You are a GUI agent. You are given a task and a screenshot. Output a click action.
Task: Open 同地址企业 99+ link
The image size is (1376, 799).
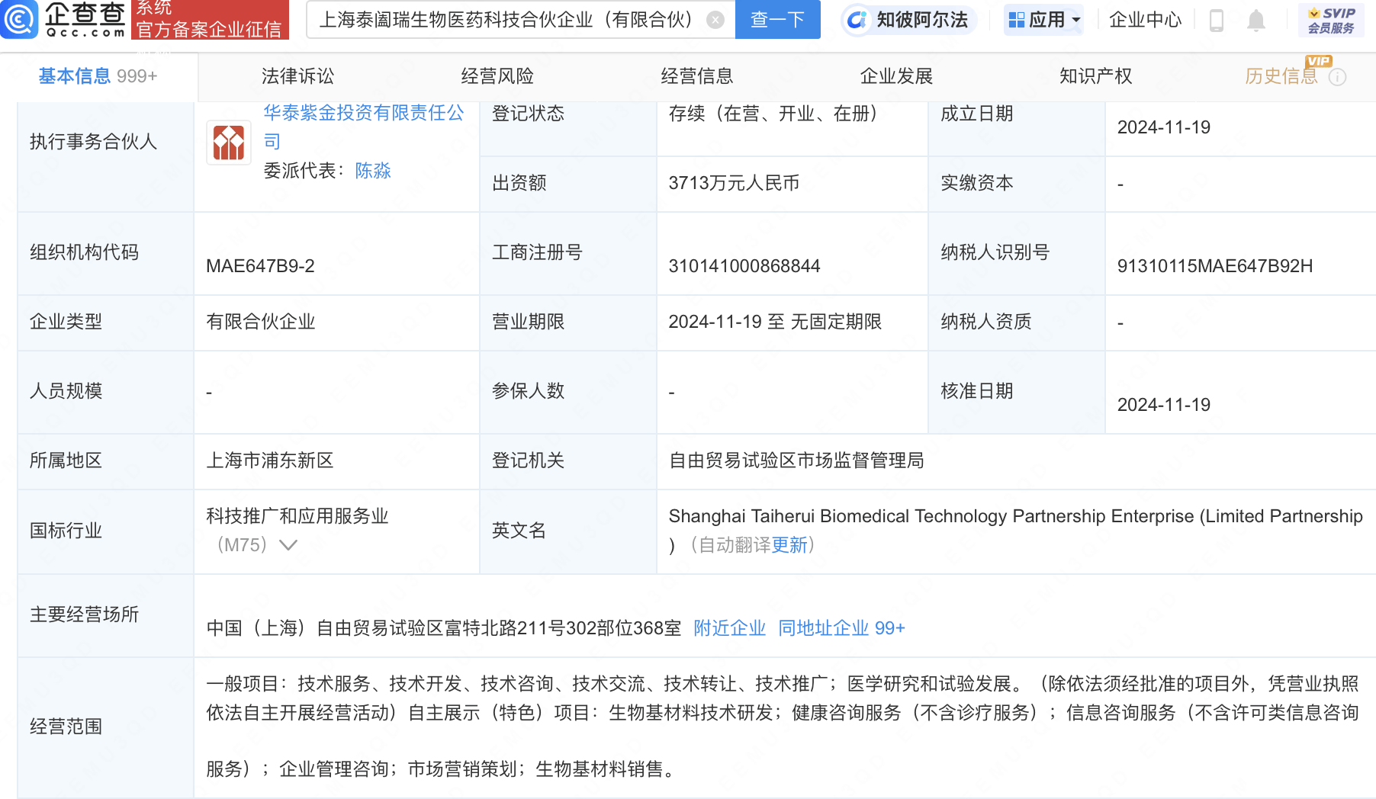point(841,628)
